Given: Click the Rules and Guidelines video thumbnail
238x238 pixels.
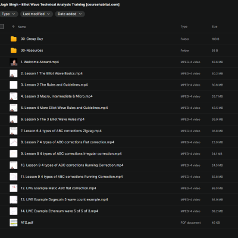Looking at the screenshot, I should (14, 85).
